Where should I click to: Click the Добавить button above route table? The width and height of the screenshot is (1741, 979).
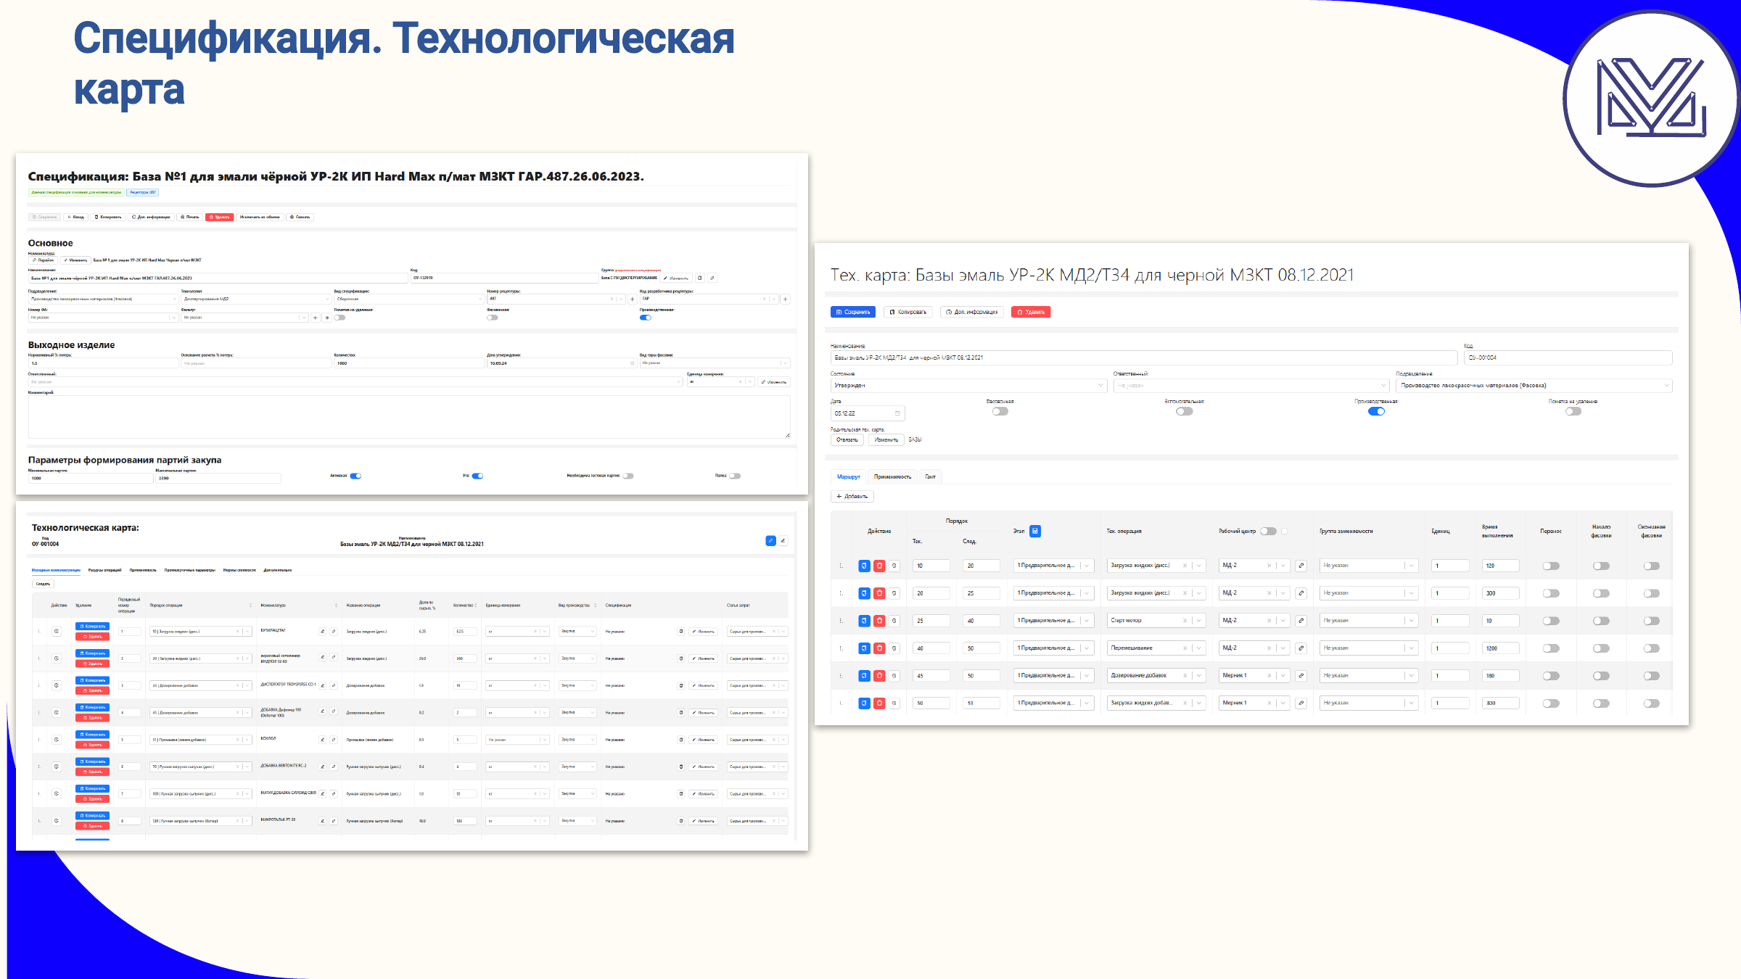(x=852, y=497)
